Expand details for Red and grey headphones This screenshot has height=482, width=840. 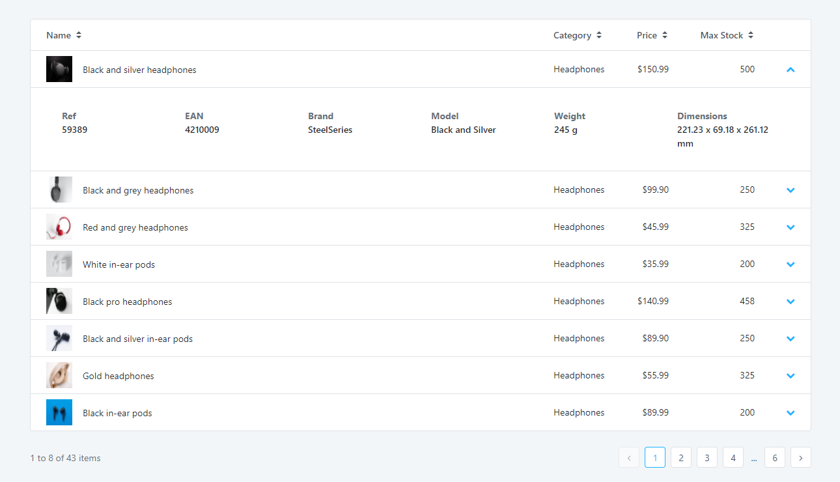pos(791,227)
